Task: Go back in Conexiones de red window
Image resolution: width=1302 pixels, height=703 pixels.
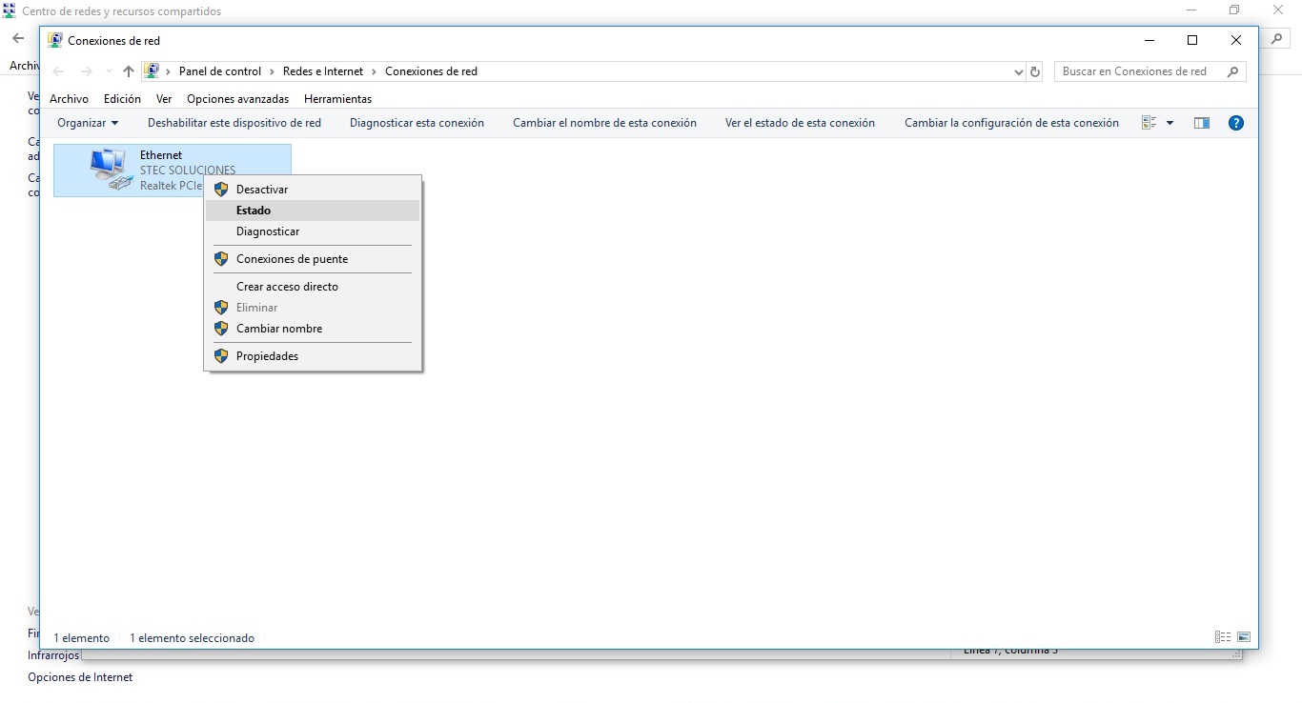Action: [x=58, y=71]
